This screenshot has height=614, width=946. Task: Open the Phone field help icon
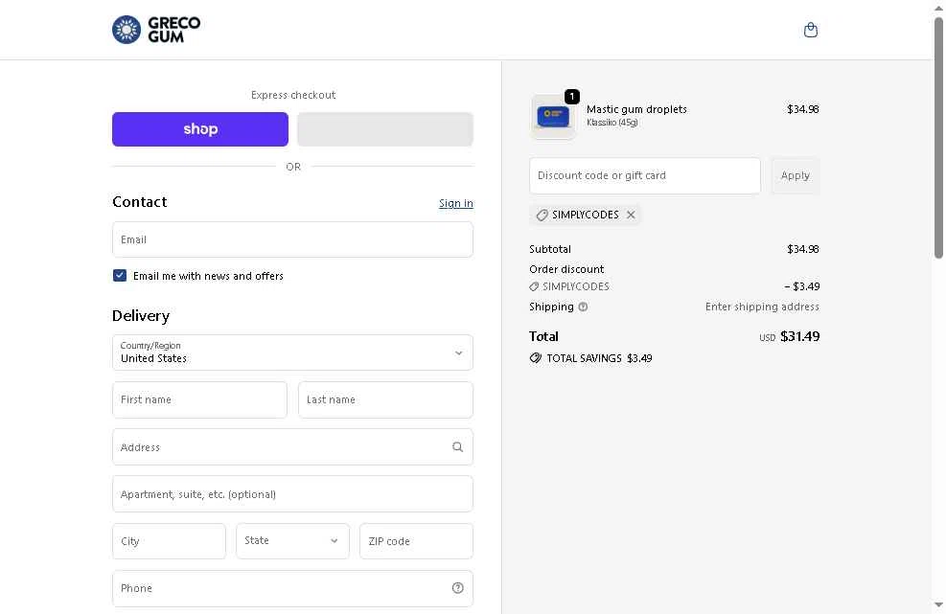(457, 588)
